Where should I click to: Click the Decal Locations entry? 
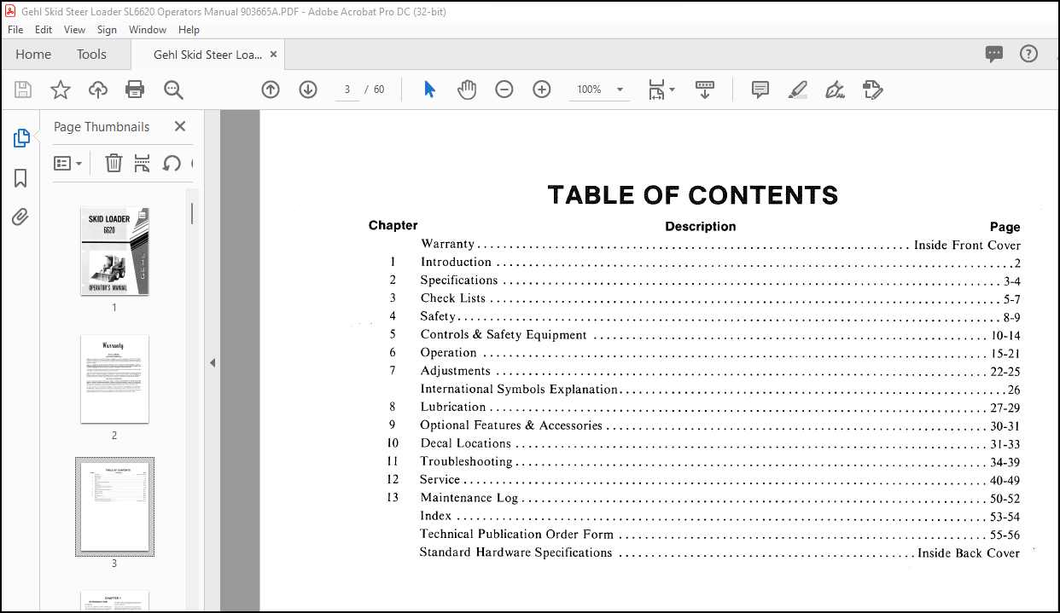466,443
